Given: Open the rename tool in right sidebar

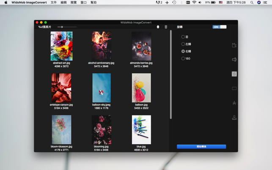Looking at the screenshot, I should click(234, 60).
